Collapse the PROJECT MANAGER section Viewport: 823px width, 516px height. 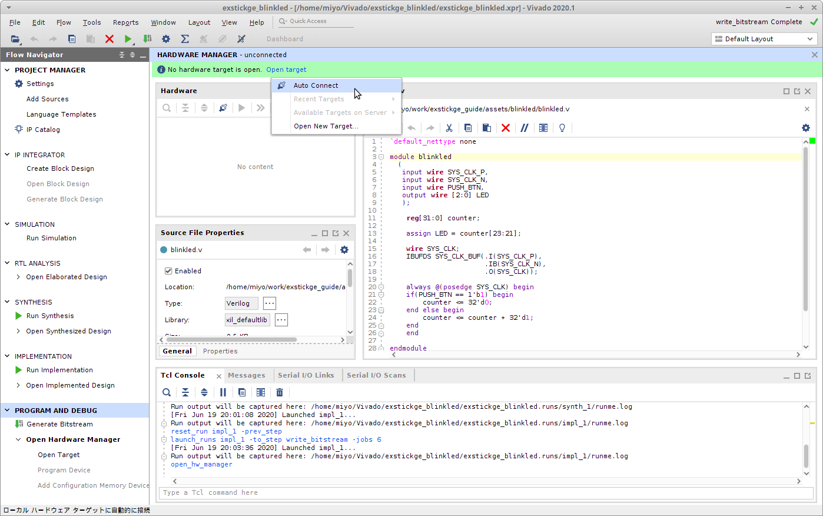(x=7, y=70)
